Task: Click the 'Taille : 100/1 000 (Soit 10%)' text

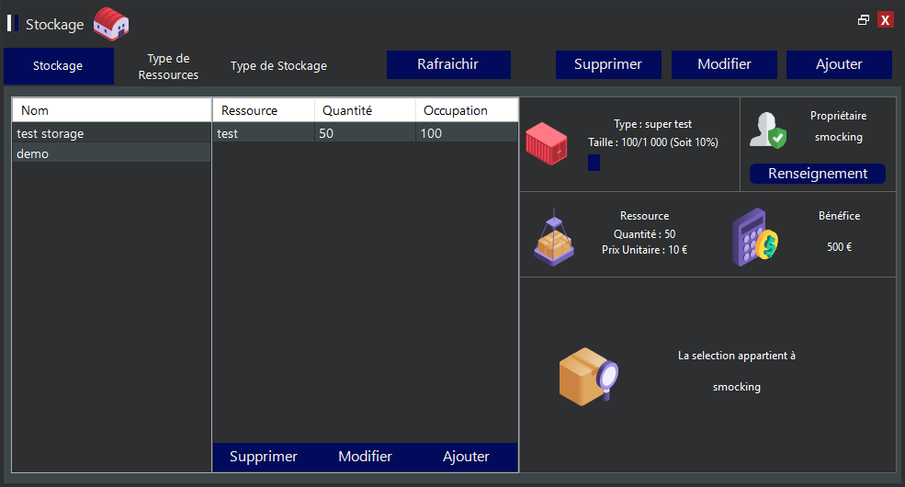Action: tap(652, 142)
